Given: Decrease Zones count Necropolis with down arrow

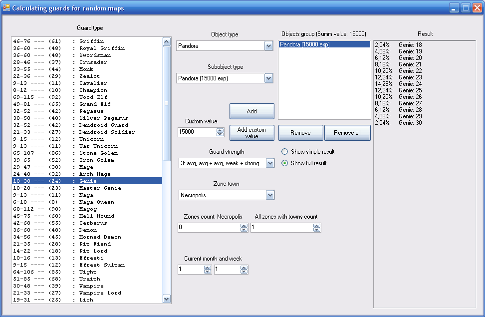Looking at the screenshot, I should (244, 230).
